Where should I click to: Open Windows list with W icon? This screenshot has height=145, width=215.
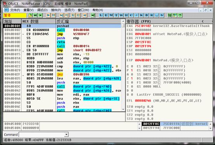(121, 15)
